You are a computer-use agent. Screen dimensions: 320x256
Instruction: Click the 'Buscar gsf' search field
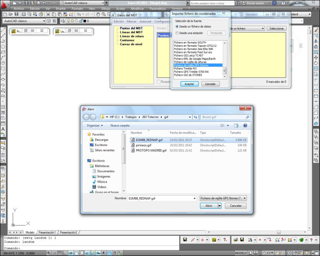(x=225, y=117)
